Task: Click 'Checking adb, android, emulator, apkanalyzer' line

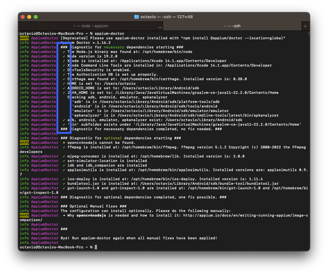Action: coord(117,97)
